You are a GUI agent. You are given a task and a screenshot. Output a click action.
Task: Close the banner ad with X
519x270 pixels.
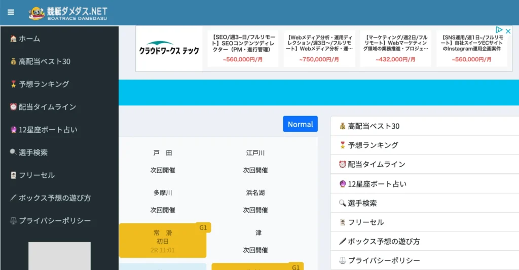(508, 31)
